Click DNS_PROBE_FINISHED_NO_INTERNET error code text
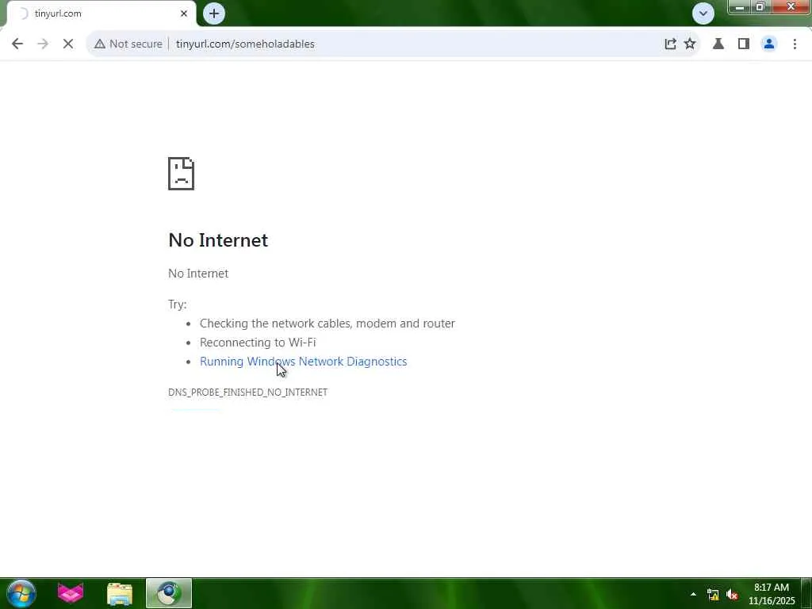812x609 pixels. [x=247, y=393]
